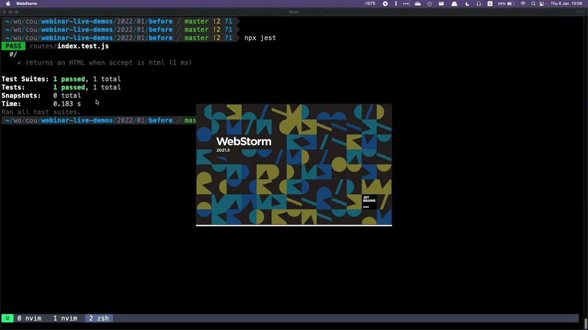Open the keyboard input source menu
Viewport: 588px width, 330px height.
[x=490, y=4]
